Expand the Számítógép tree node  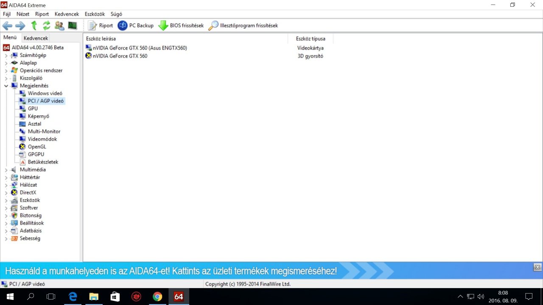click(6, 55)
